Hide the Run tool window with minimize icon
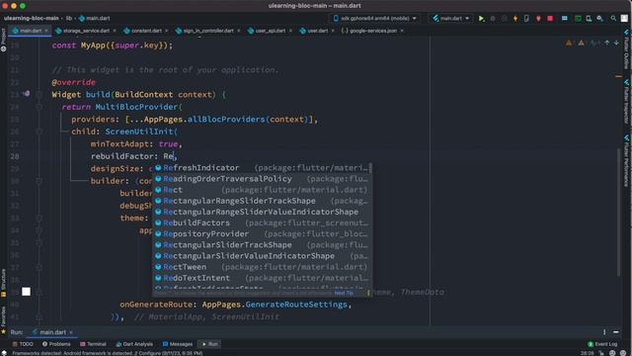 click(x=616, y=332)
